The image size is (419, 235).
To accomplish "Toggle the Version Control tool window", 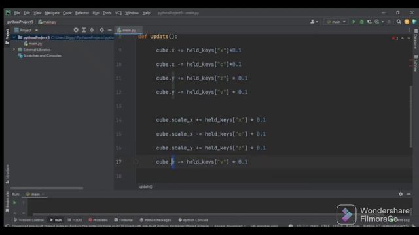I will click(x=29, y=220).
